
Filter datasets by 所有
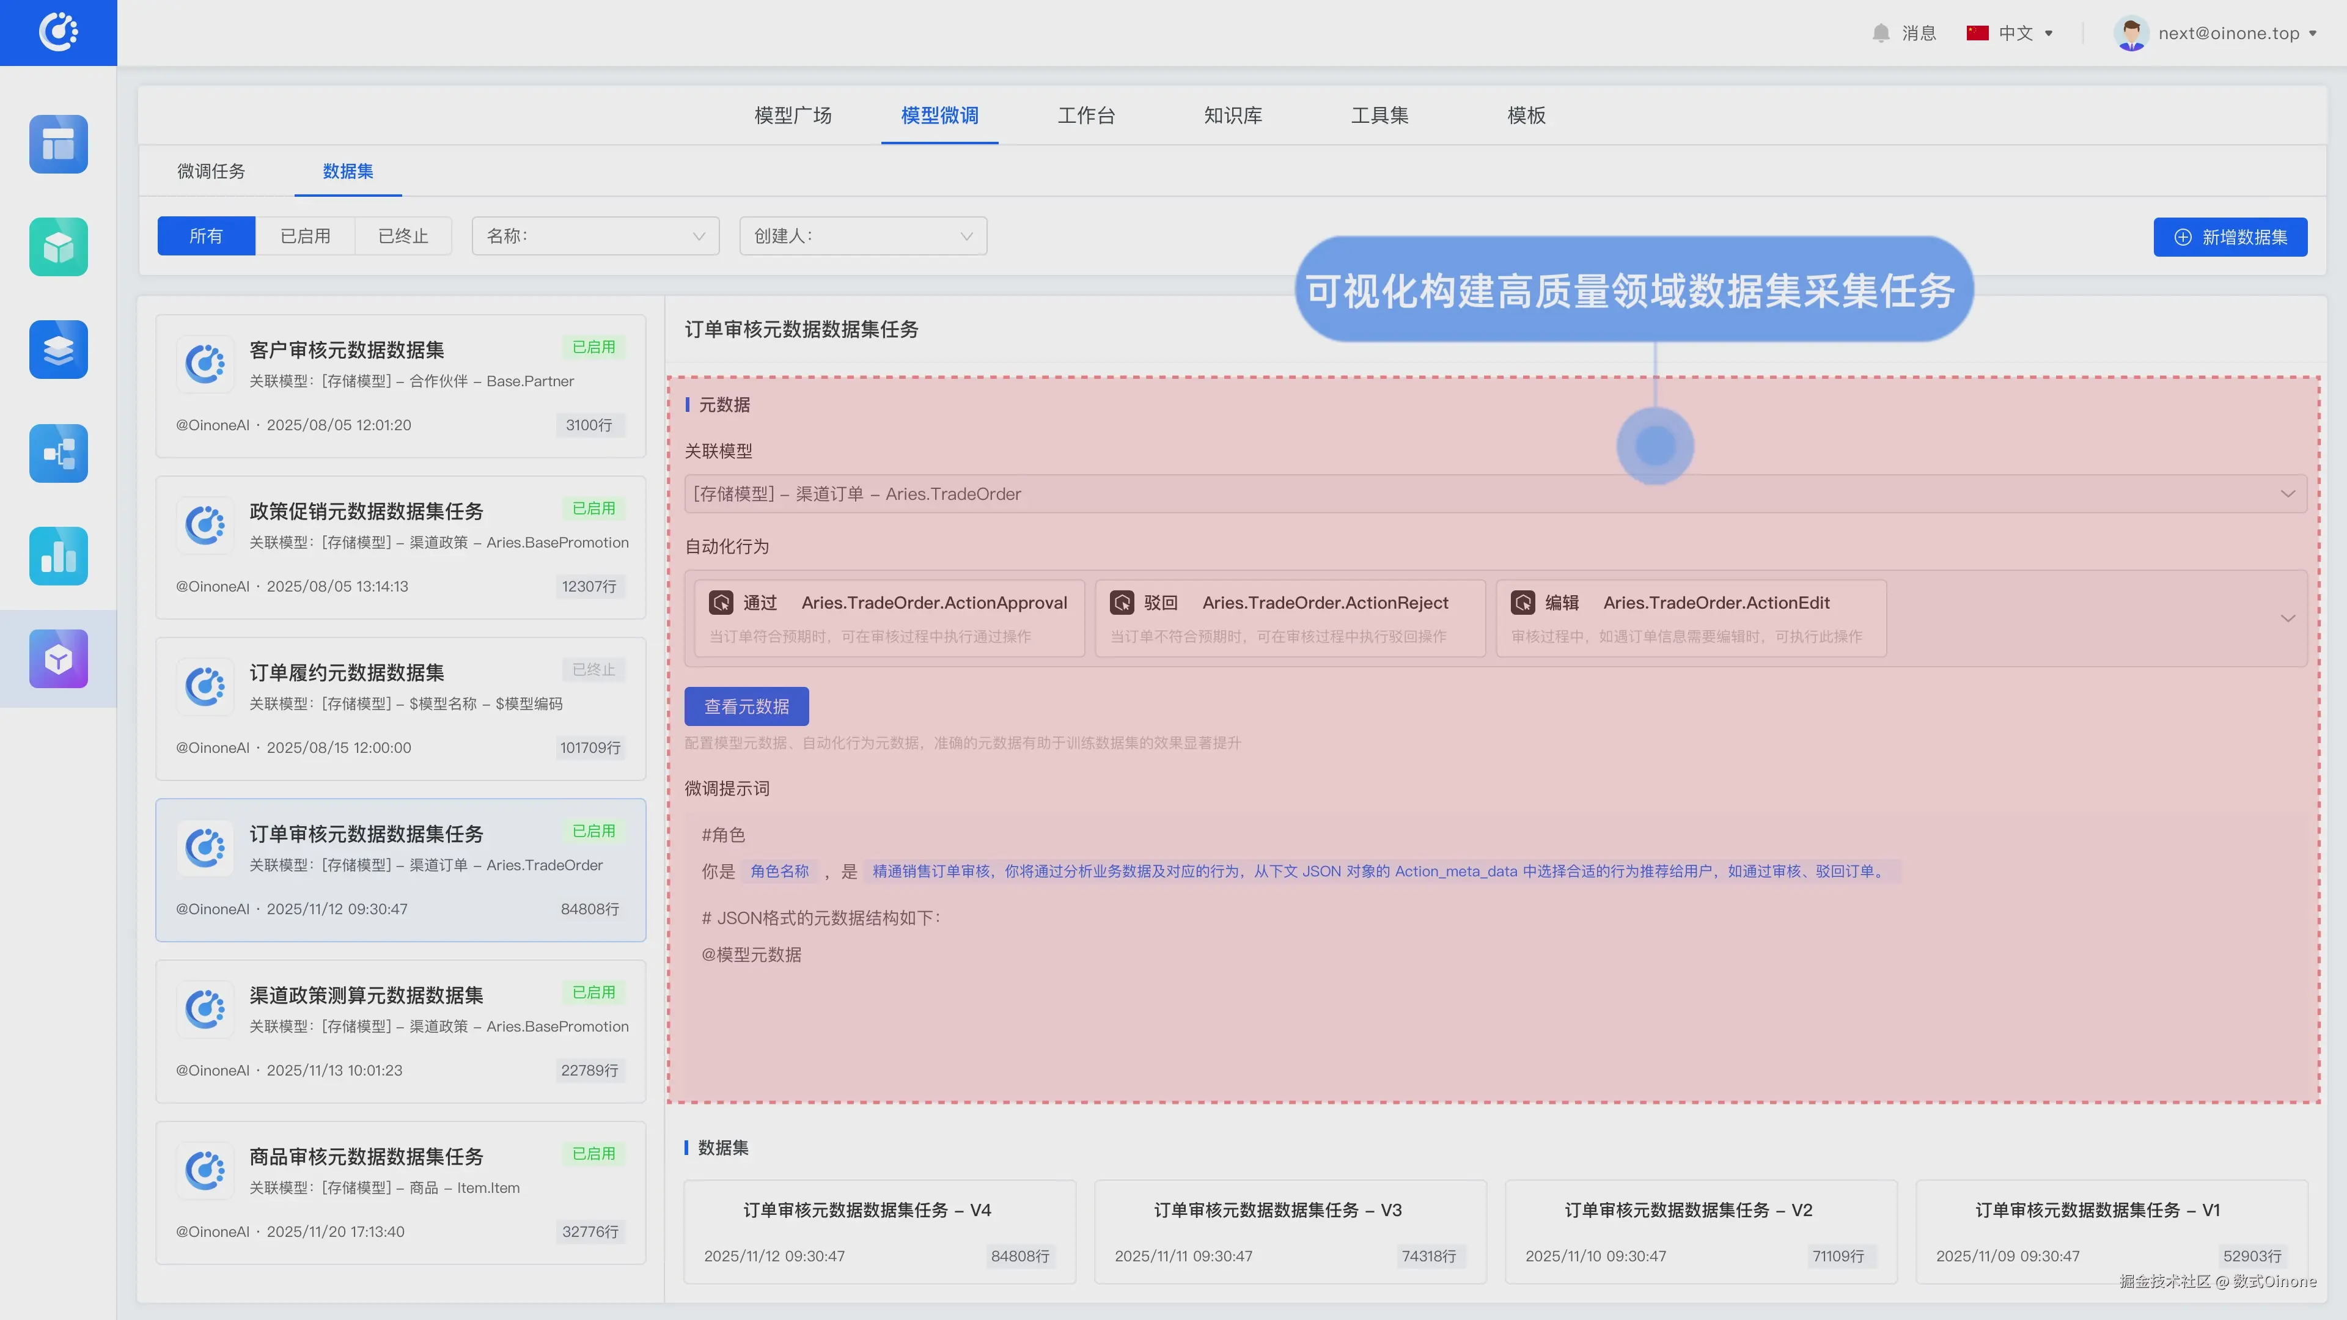[206, 236]
